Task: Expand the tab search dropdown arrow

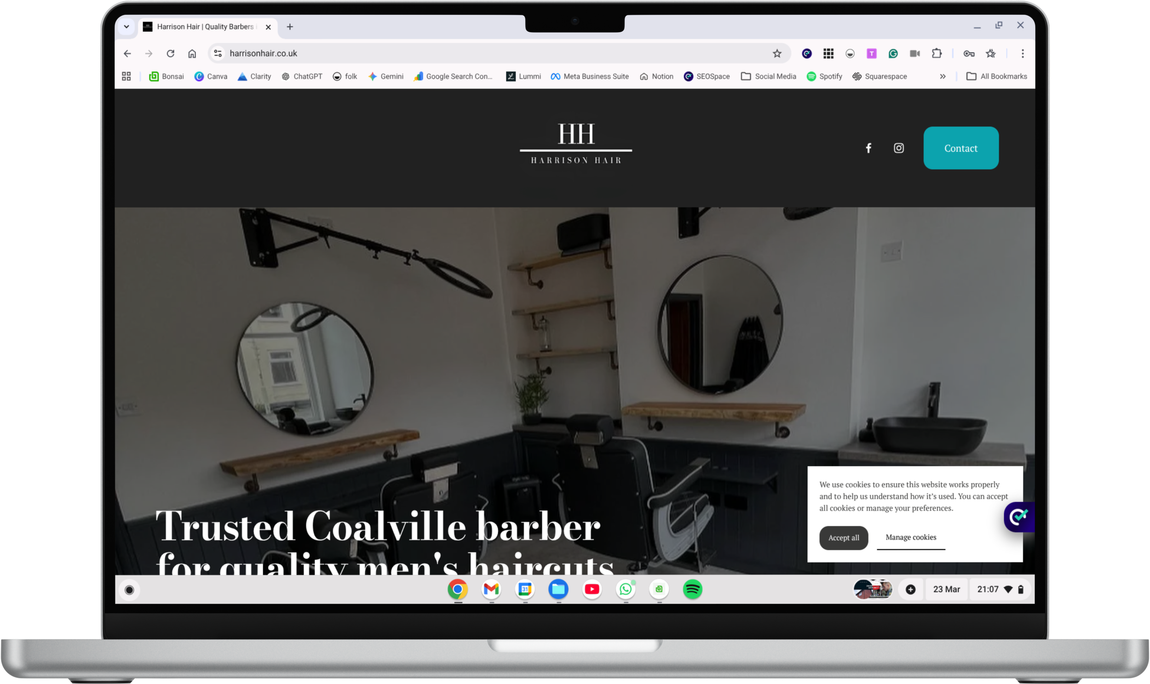Action: [x=126, y=27]
